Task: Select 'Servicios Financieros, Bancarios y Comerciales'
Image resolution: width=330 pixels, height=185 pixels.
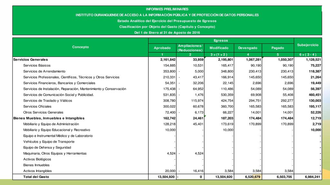Action: (x=59, y=83)
